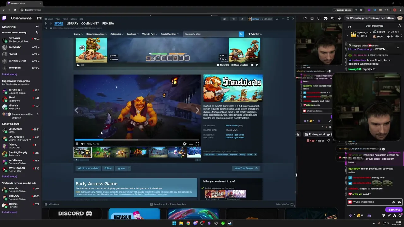Screen dimensions: 404x227
Task: Follow the Stonewards game
Action: point(108,168)
